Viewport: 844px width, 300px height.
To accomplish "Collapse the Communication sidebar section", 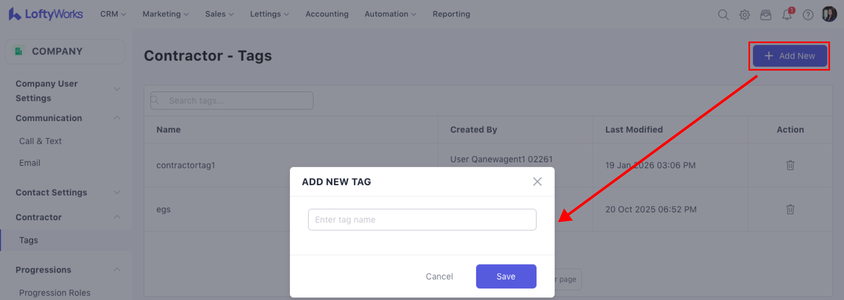I will point(117,118).
